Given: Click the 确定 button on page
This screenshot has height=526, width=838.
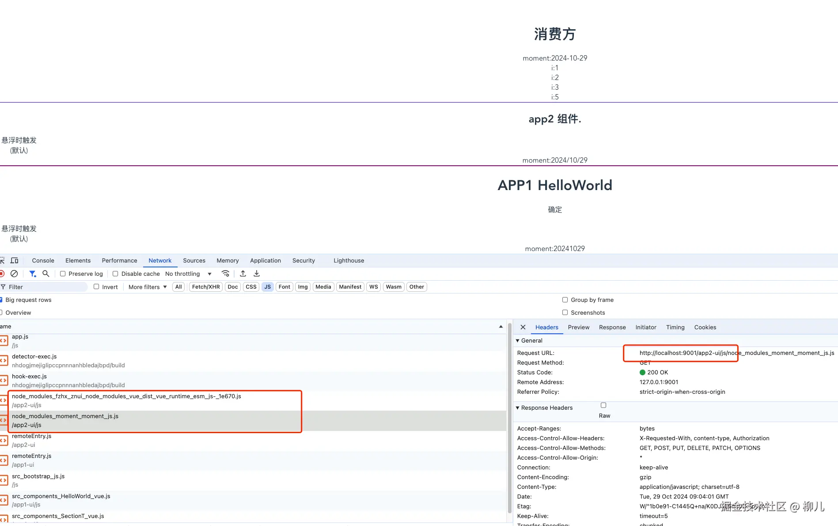Looking at the screenshot, I should coord(555,210).
